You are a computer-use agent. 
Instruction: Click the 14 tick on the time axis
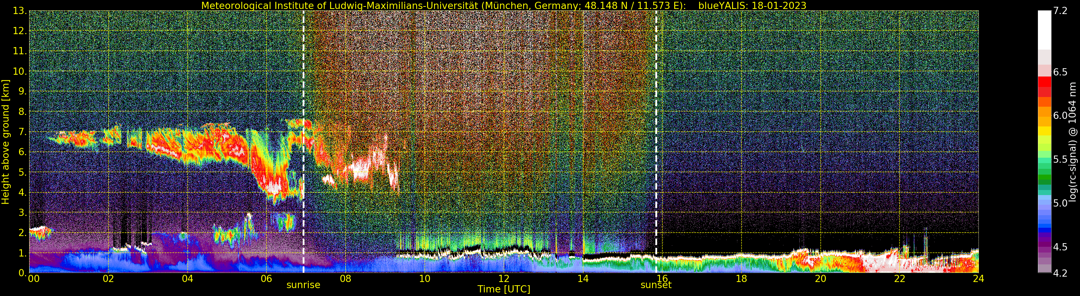point(583,278)
